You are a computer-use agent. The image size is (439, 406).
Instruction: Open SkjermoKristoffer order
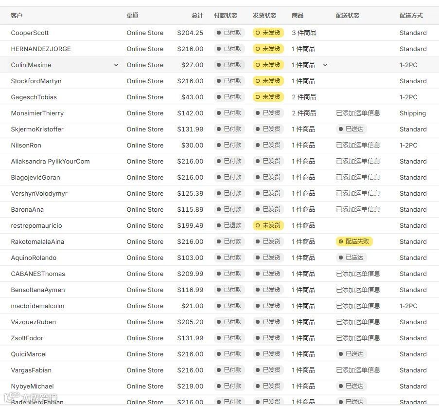[x=220, y=129]
